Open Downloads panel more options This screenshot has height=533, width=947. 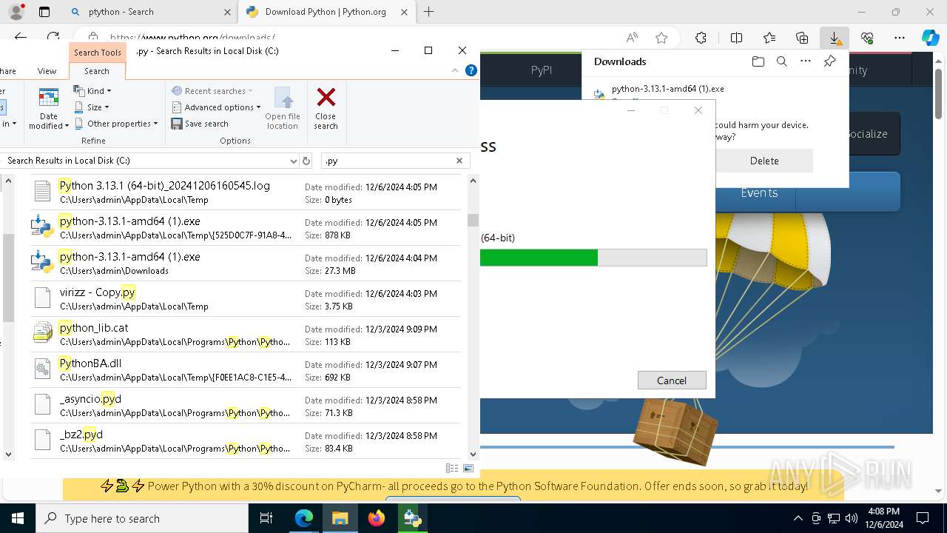(806, 61)
